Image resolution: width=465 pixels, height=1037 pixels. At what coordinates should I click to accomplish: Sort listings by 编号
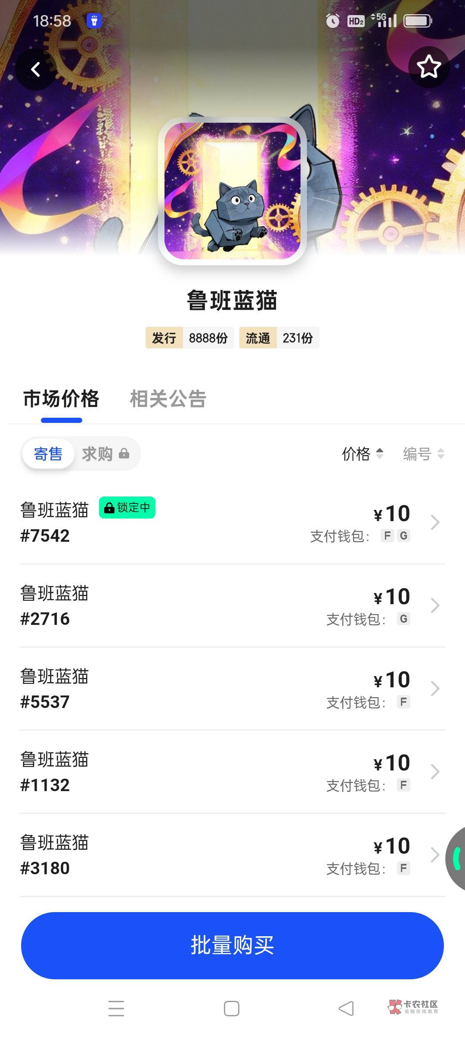click(x=423, y=454)
